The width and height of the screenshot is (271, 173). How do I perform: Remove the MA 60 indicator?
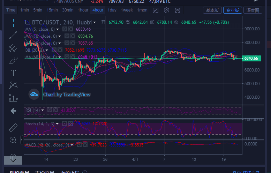73,57
